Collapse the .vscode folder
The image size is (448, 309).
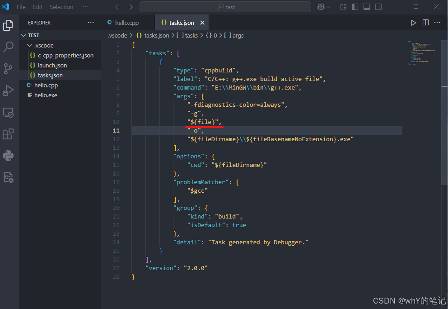pyautogui.click(x=60, y=46)
